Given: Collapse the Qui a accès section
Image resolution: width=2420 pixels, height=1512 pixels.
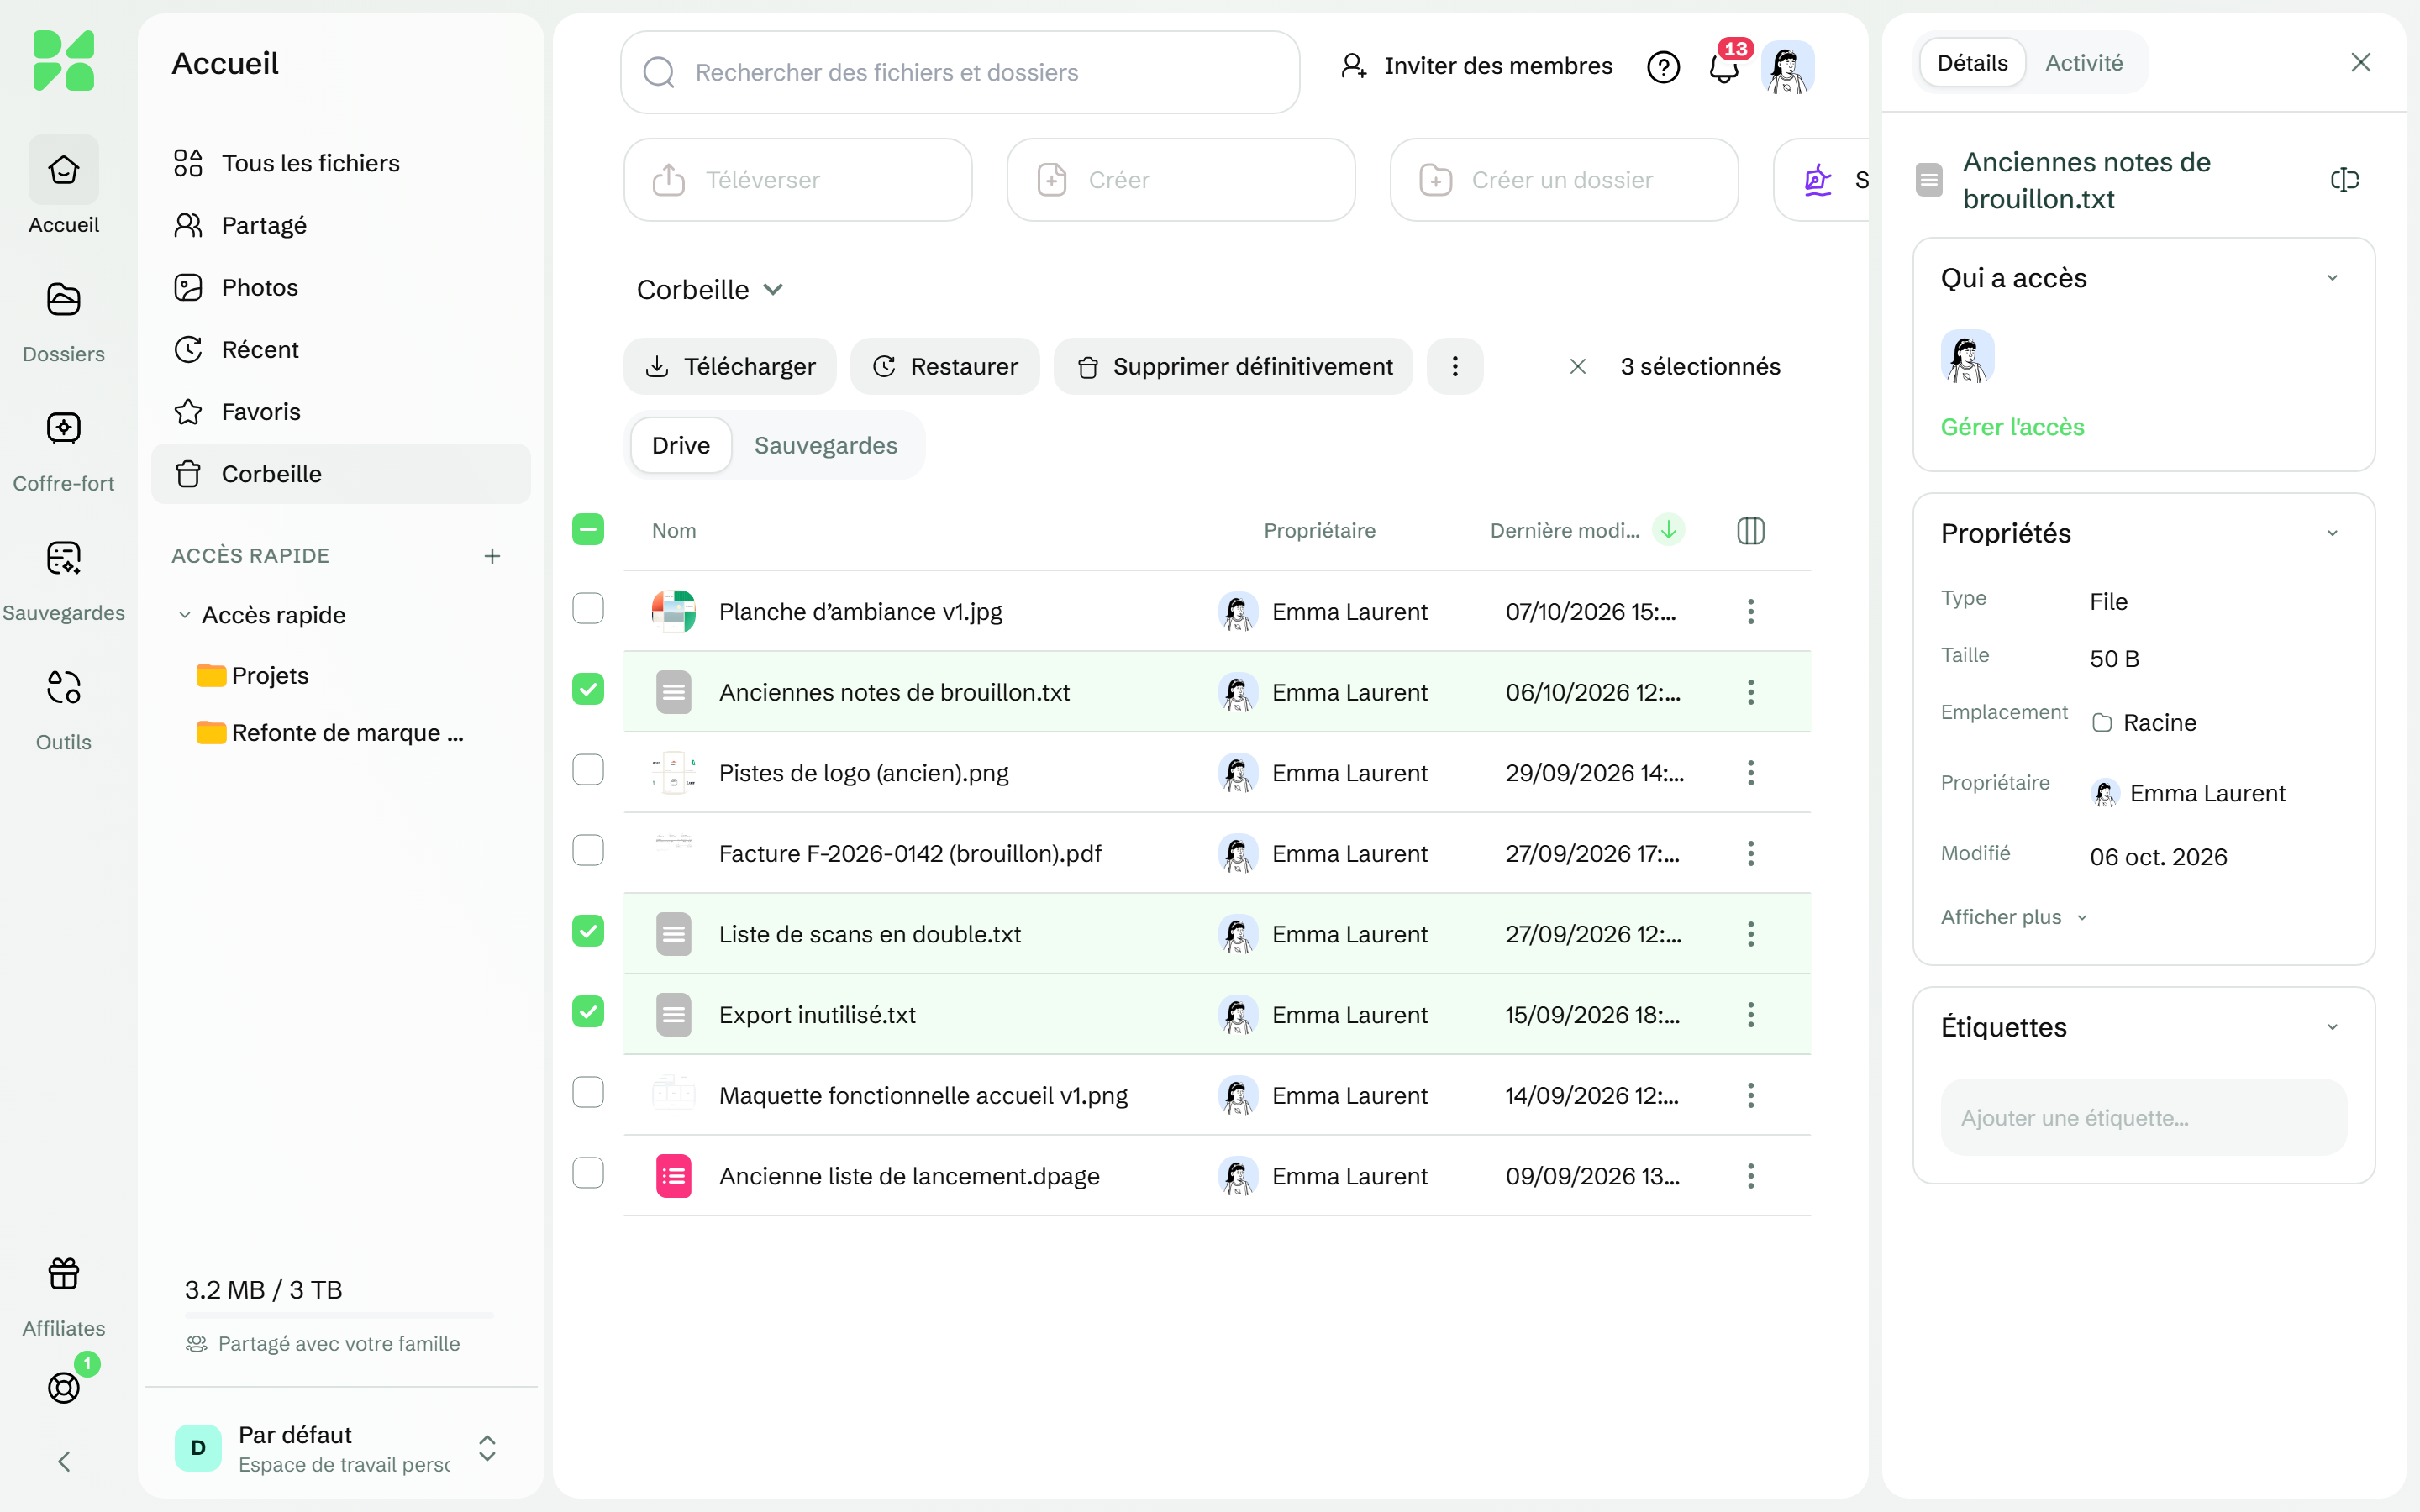Looking at the screenshot, I should pos(2332,278).
